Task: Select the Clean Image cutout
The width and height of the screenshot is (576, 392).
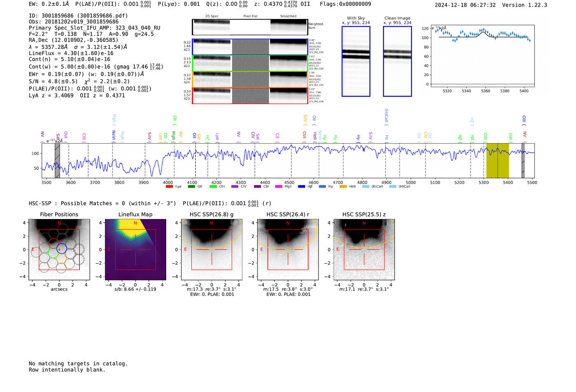Action: tap(397, 61)
